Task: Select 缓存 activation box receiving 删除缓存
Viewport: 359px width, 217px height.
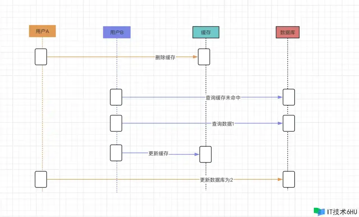Action: coord(204,57)
